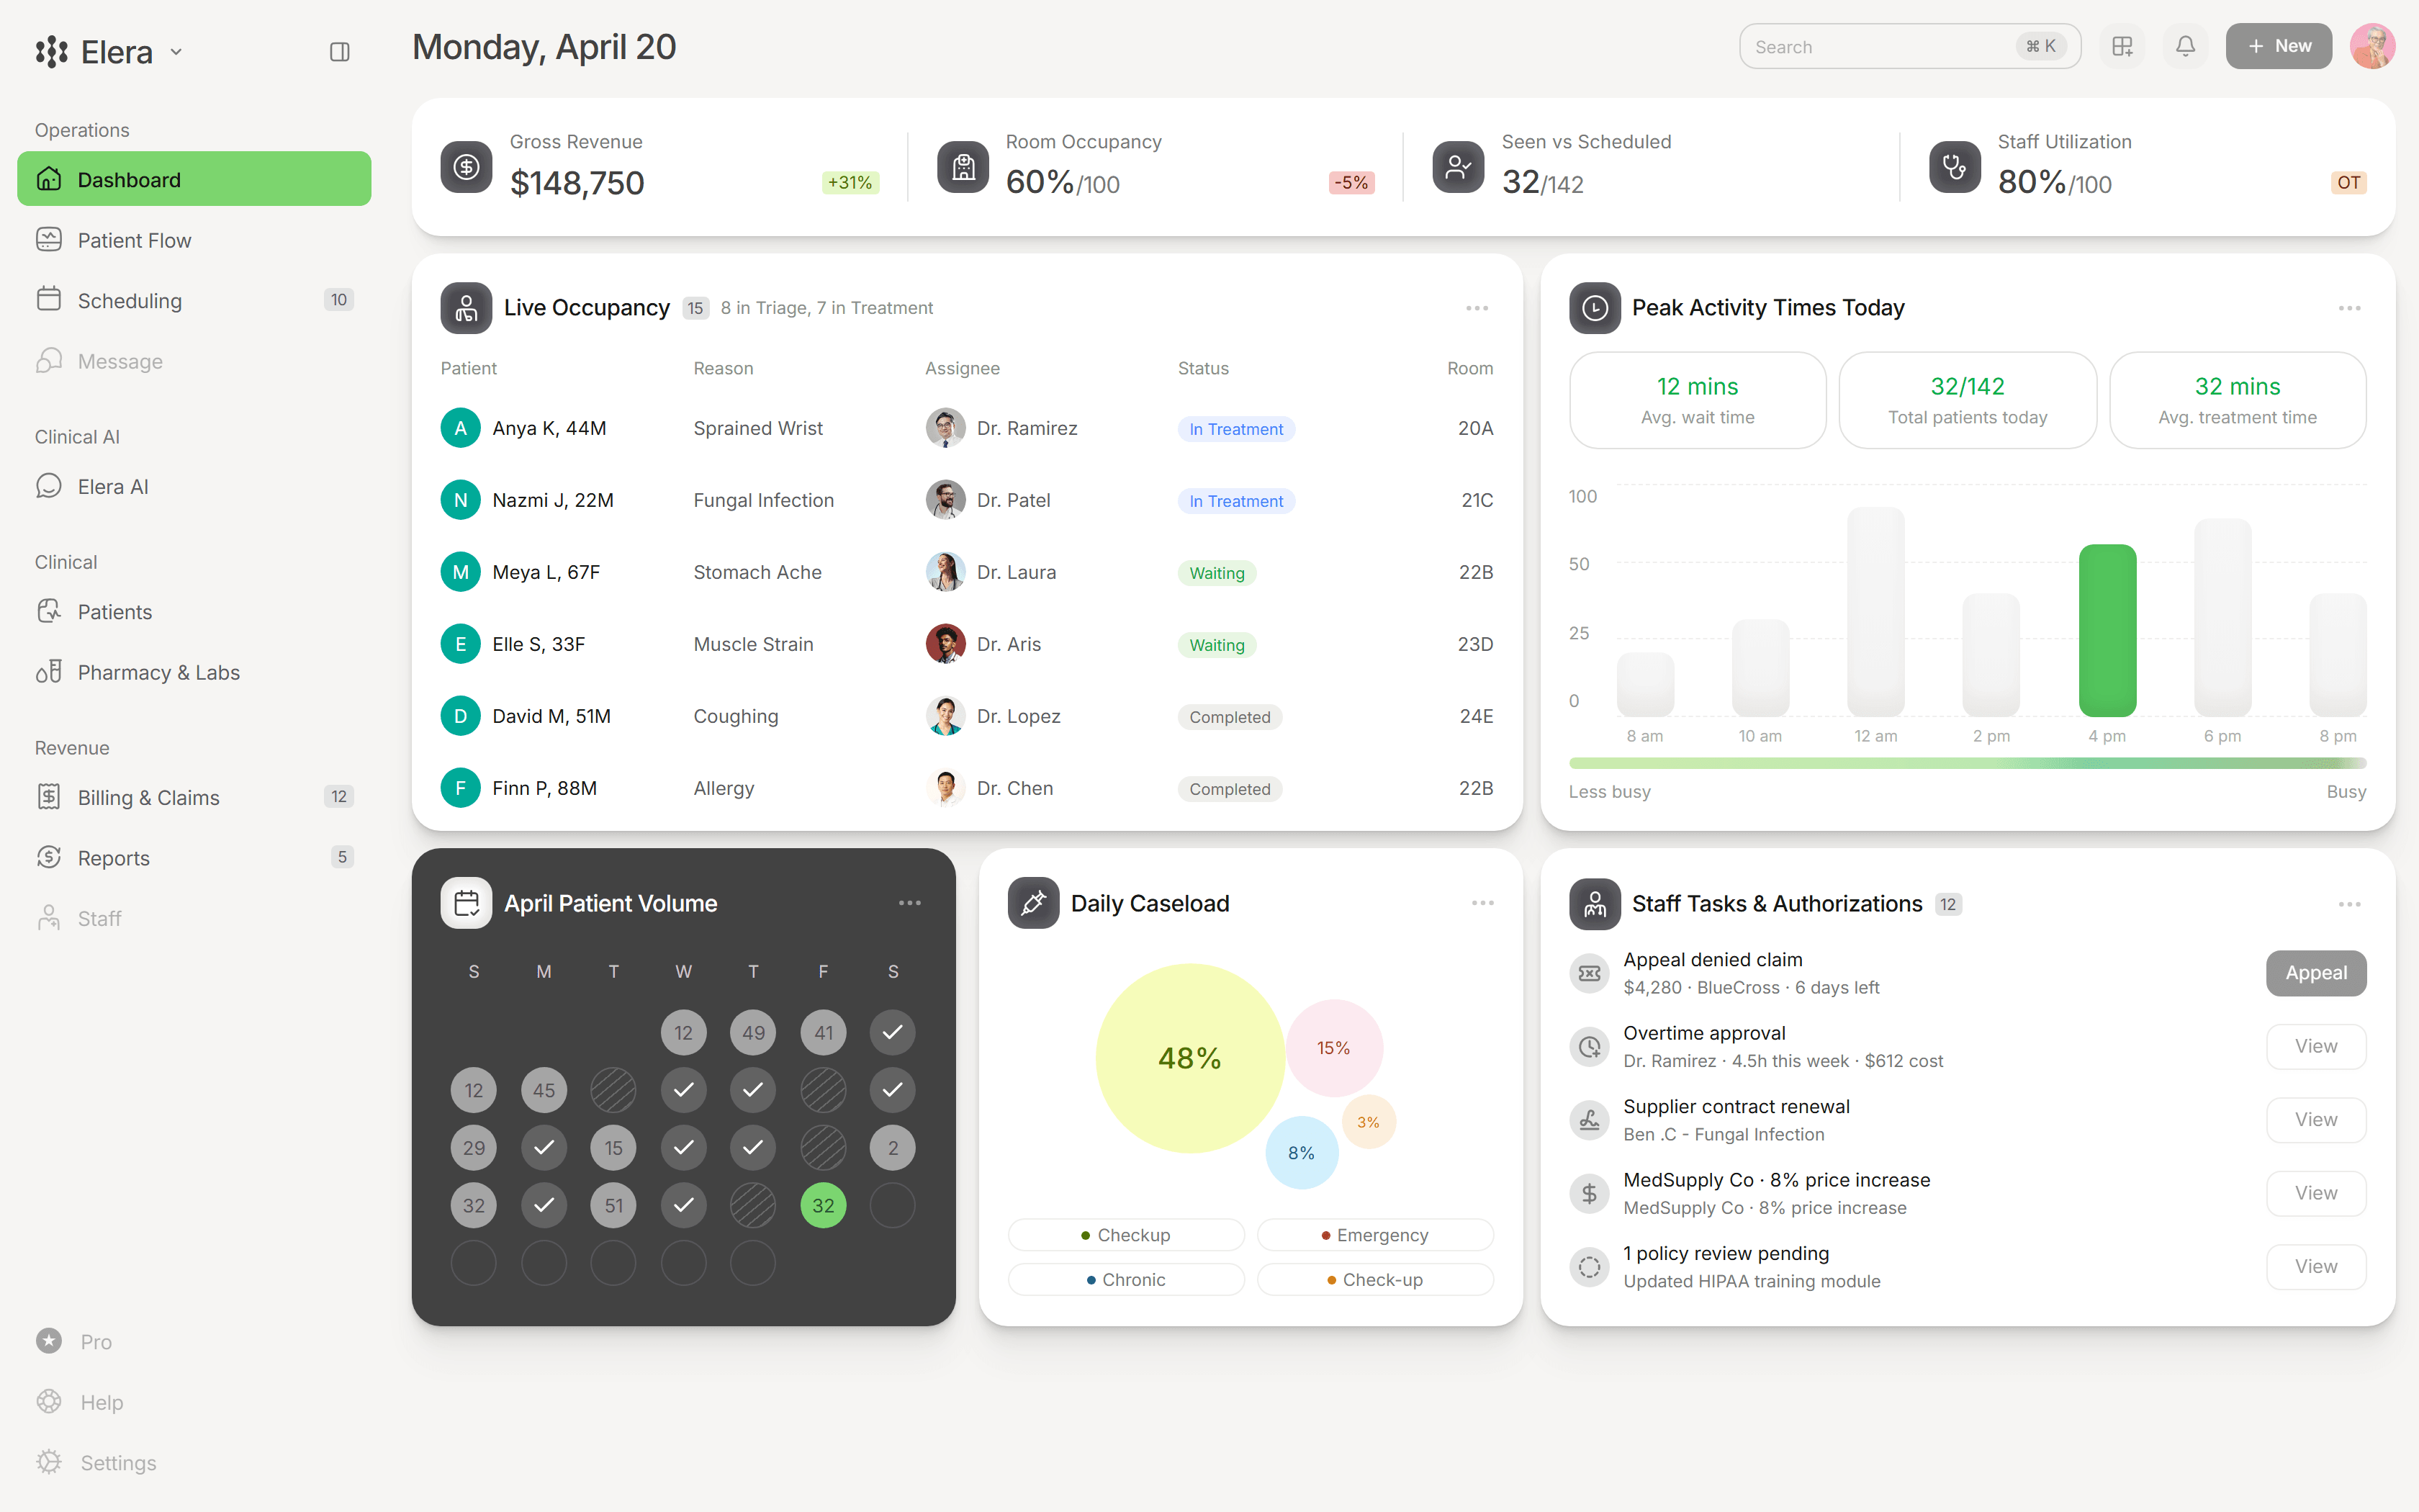This screenshot has width=2419, height=1512.
Task: Open Scheduling in the sidebar
Action: (194, 300)
